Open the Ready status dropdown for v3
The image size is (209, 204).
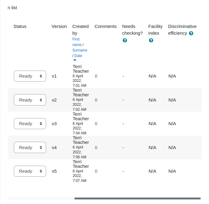pos(30,124)
